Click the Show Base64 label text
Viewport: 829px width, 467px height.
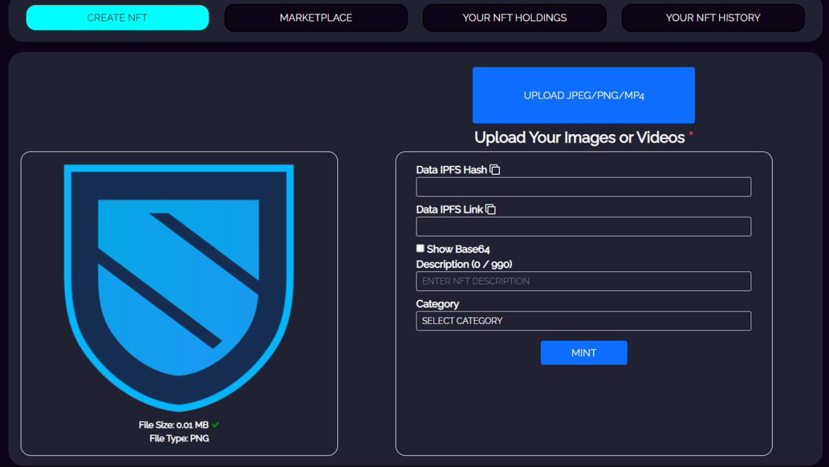pyautogui.click(x=458, y=249)
